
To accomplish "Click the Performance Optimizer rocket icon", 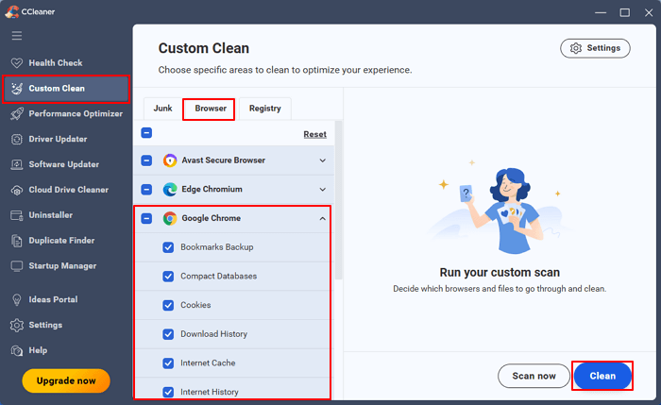I will click(x=17, y=113).
